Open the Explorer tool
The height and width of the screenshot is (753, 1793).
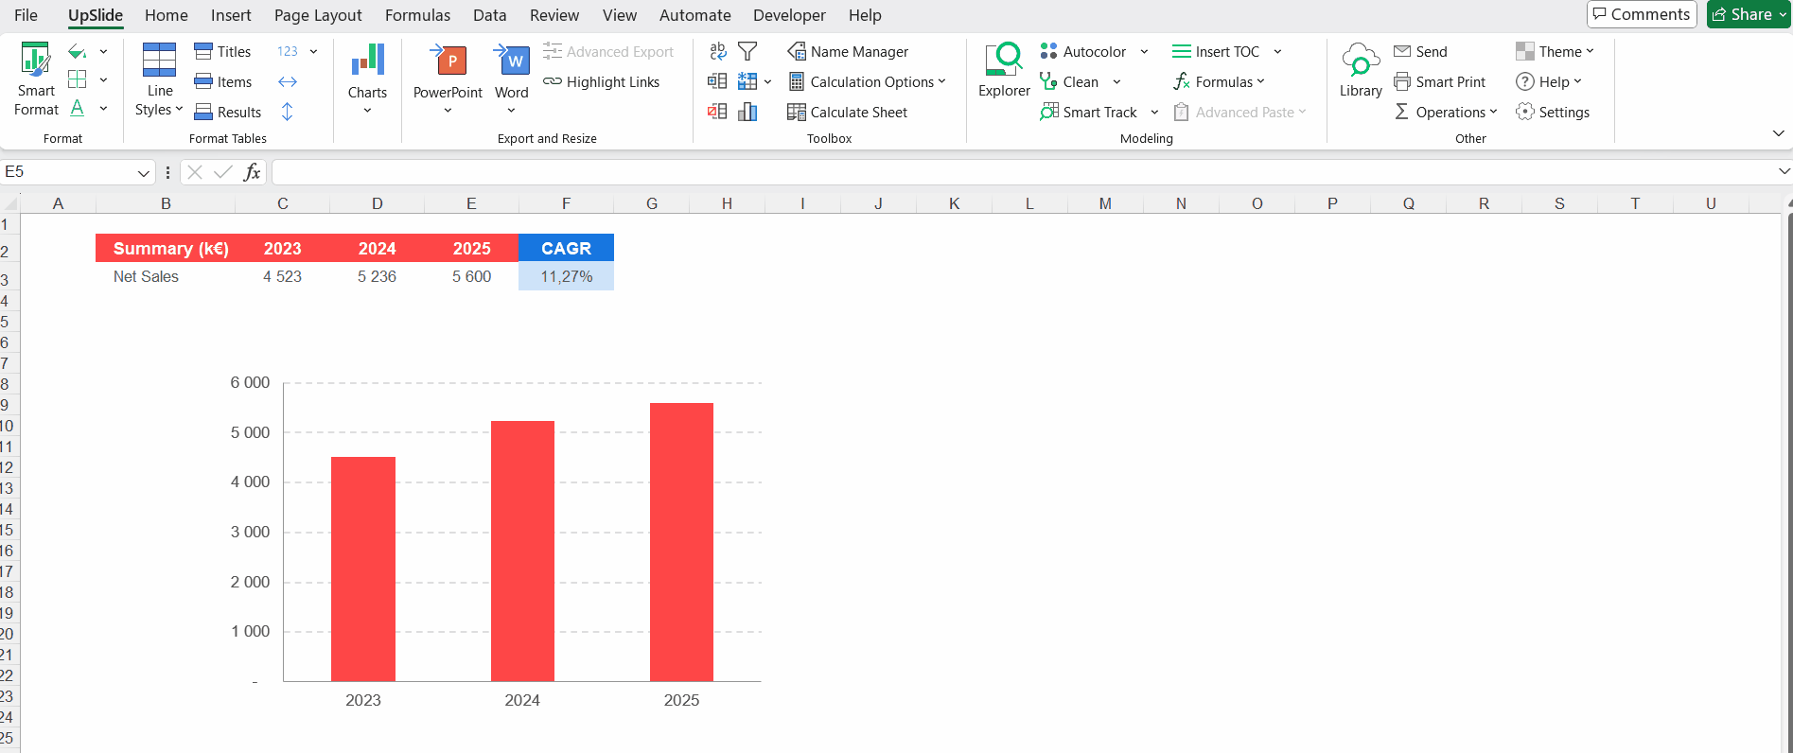[x=1003, y=61]
